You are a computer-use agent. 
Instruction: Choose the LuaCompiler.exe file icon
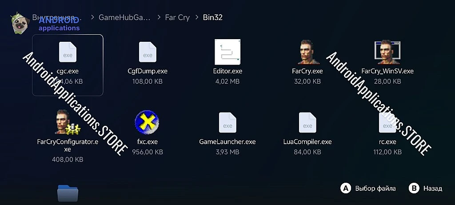coord(307,122)
